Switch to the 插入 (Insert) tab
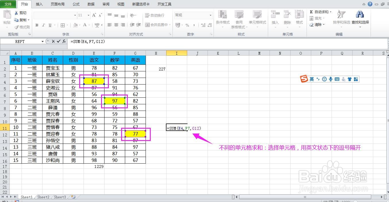Image resolution: width=389 pixels, height=202 pixels. pyautogui.click(x=39, y=4)
